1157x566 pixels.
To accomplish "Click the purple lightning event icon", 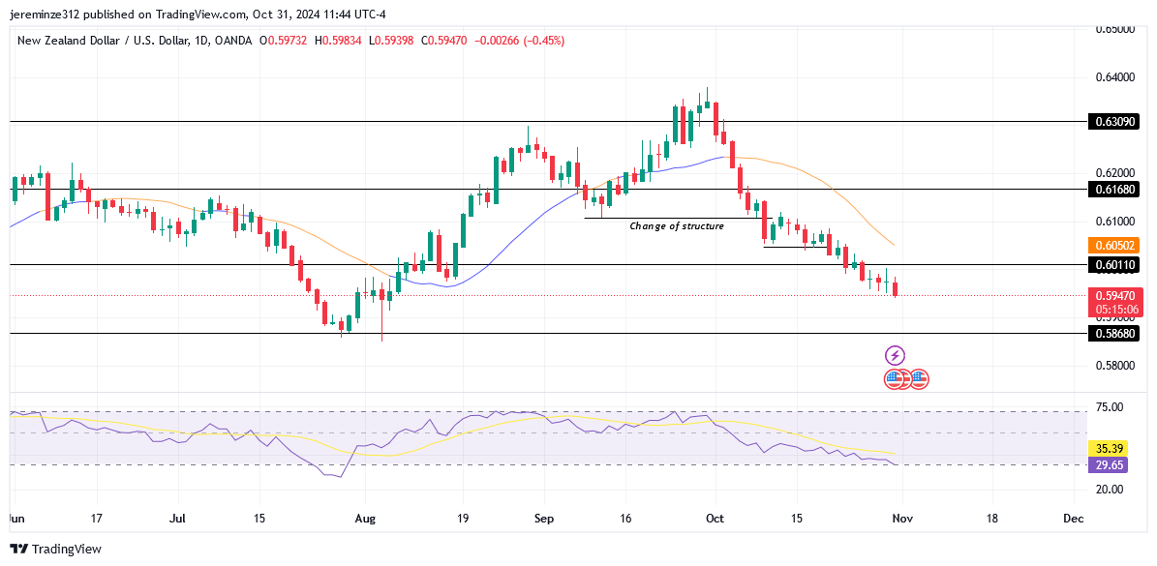I will [895, 356].
